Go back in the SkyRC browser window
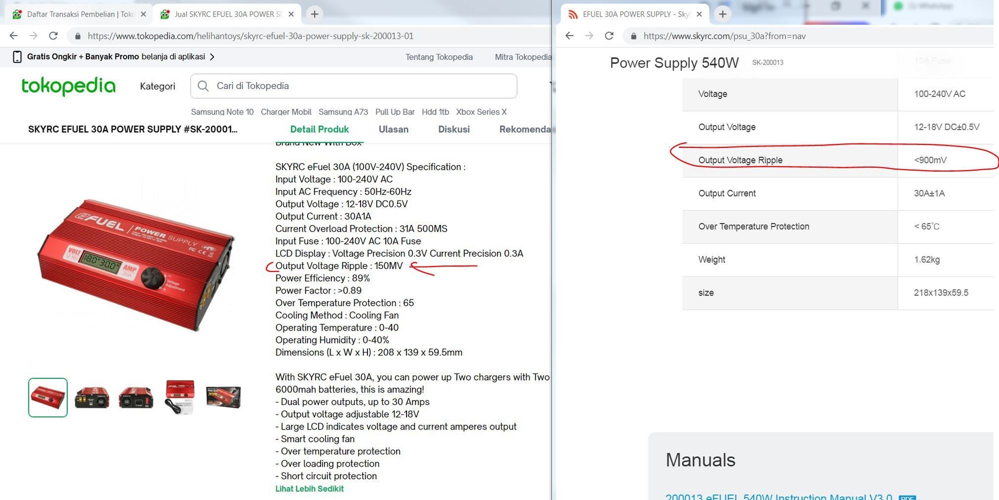The width and height of the screenshot is (999, 500). pyautogui.click(x=569, y=36)
